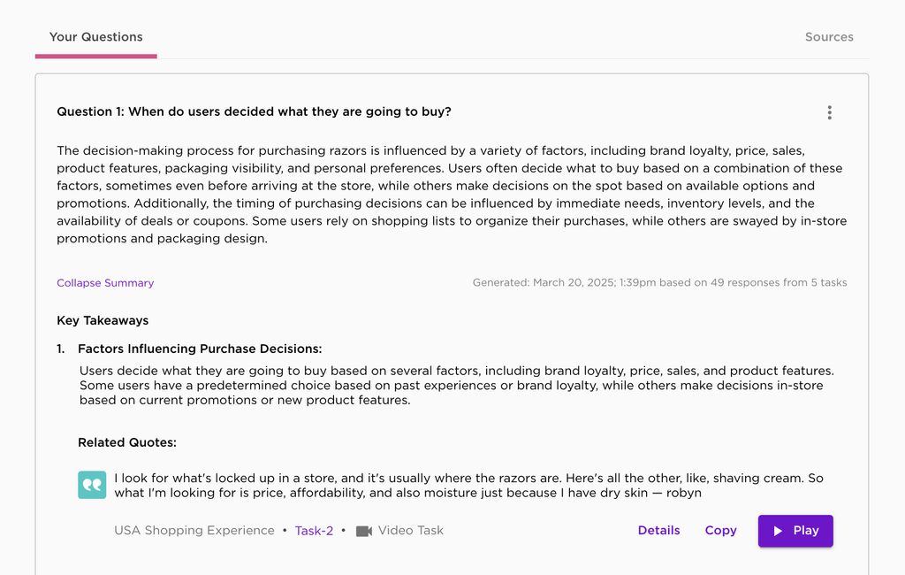Click the Question 1 heading text
The image size is (905, 575).
click(254, 111)
